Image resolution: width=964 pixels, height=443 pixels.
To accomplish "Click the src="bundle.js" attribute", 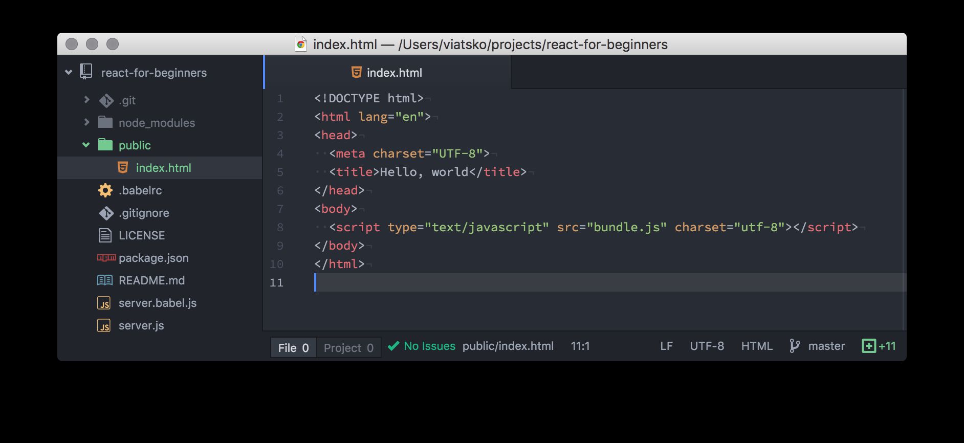I will [x=611, y=227].
